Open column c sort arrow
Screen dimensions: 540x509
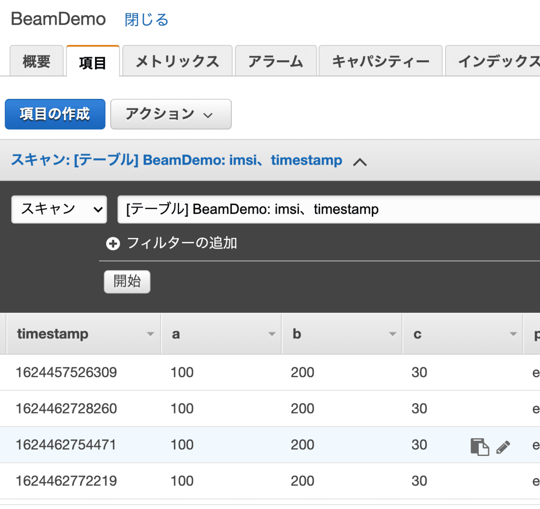pyautogui.click(x=513, y=334)
